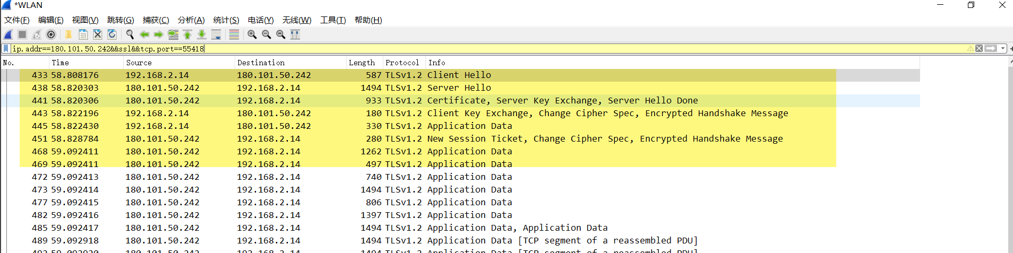This screenshot has height=253, width=1013.
Task: Sort packets by Protocol column header
Action: click(402, 63)
